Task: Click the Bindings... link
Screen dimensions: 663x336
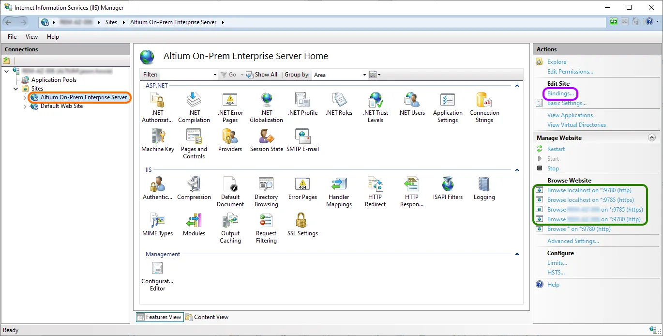Action: [561, 93]
